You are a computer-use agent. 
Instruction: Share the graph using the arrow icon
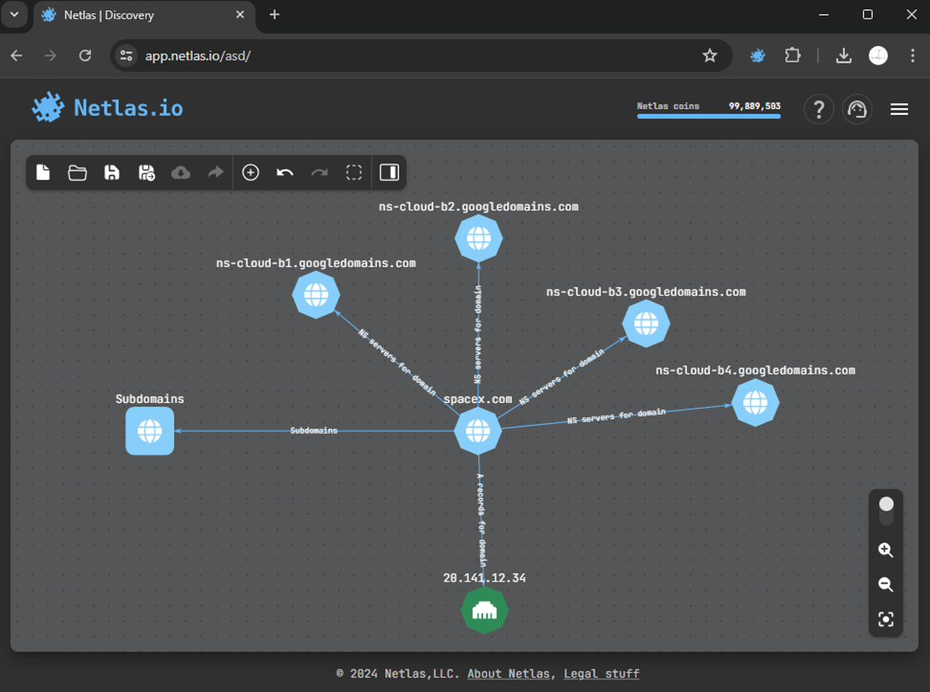(214, 172)
